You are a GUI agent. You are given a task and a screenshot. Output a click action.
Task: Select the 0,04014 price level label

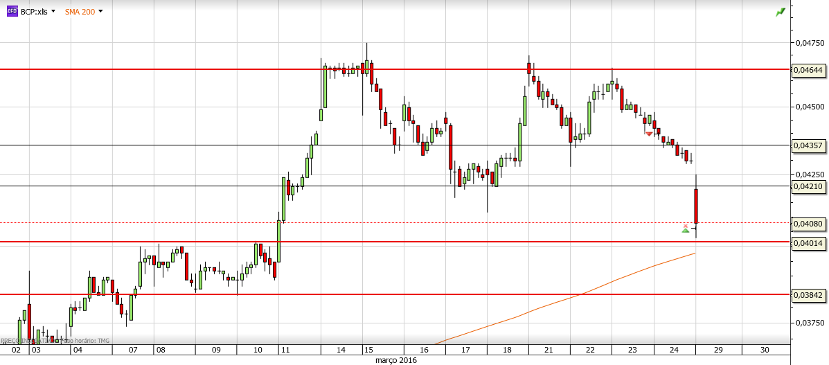(x=809, y=242)
